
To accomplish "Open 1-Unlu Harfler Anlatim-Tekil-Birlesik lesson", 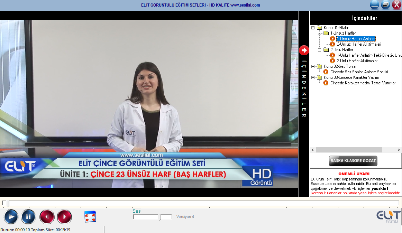I will tap(369, 55).
